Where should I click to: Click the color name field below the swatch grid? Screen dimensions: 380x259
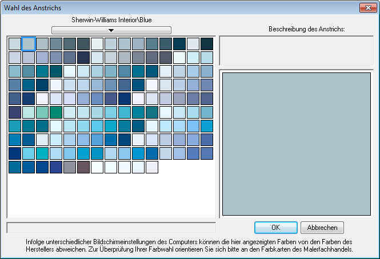[111, 228]
